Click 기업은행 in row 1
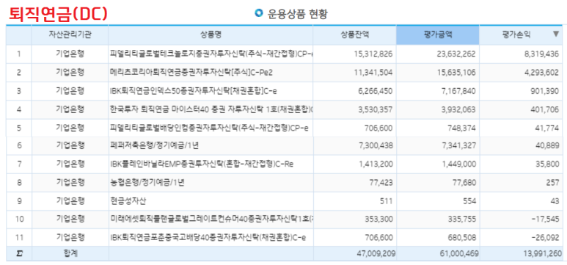This screenshot has height=265, width=567. coord(70,54)
